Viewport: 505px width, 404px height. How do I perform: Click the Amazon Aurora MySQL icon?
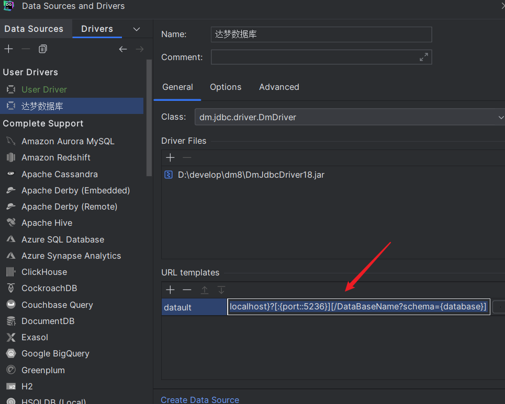(11, 141)
